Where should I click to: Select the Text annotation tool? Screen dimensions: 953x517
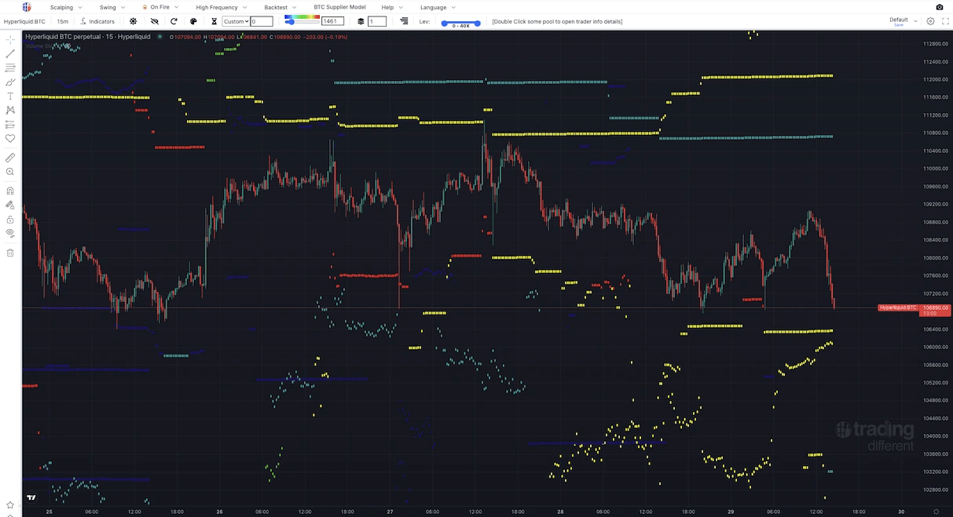pyautogui.click(x=10, y=96)
